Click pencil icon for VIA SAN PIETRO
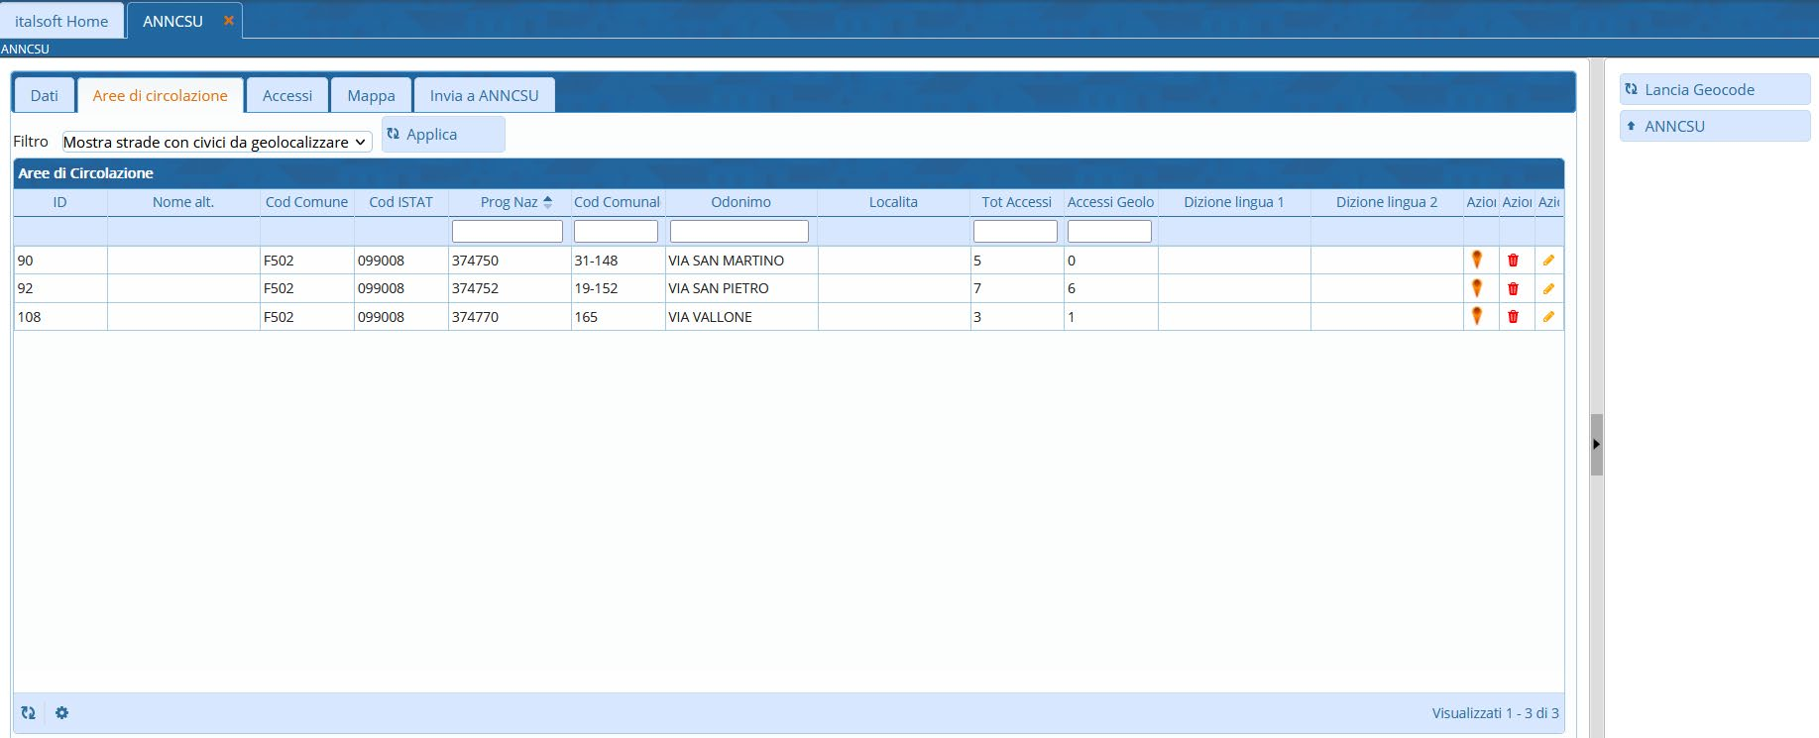 [1548, 288]
